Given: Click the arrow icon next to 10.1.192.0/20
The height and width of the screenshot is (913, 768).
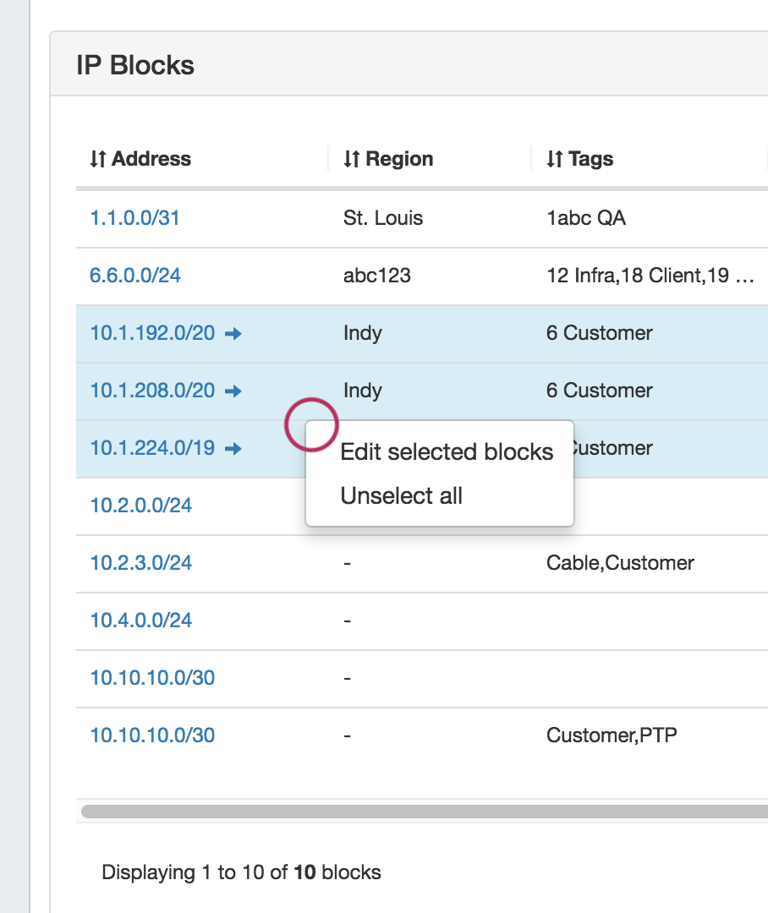Looking at the screenshot, I should coord(233,334).
